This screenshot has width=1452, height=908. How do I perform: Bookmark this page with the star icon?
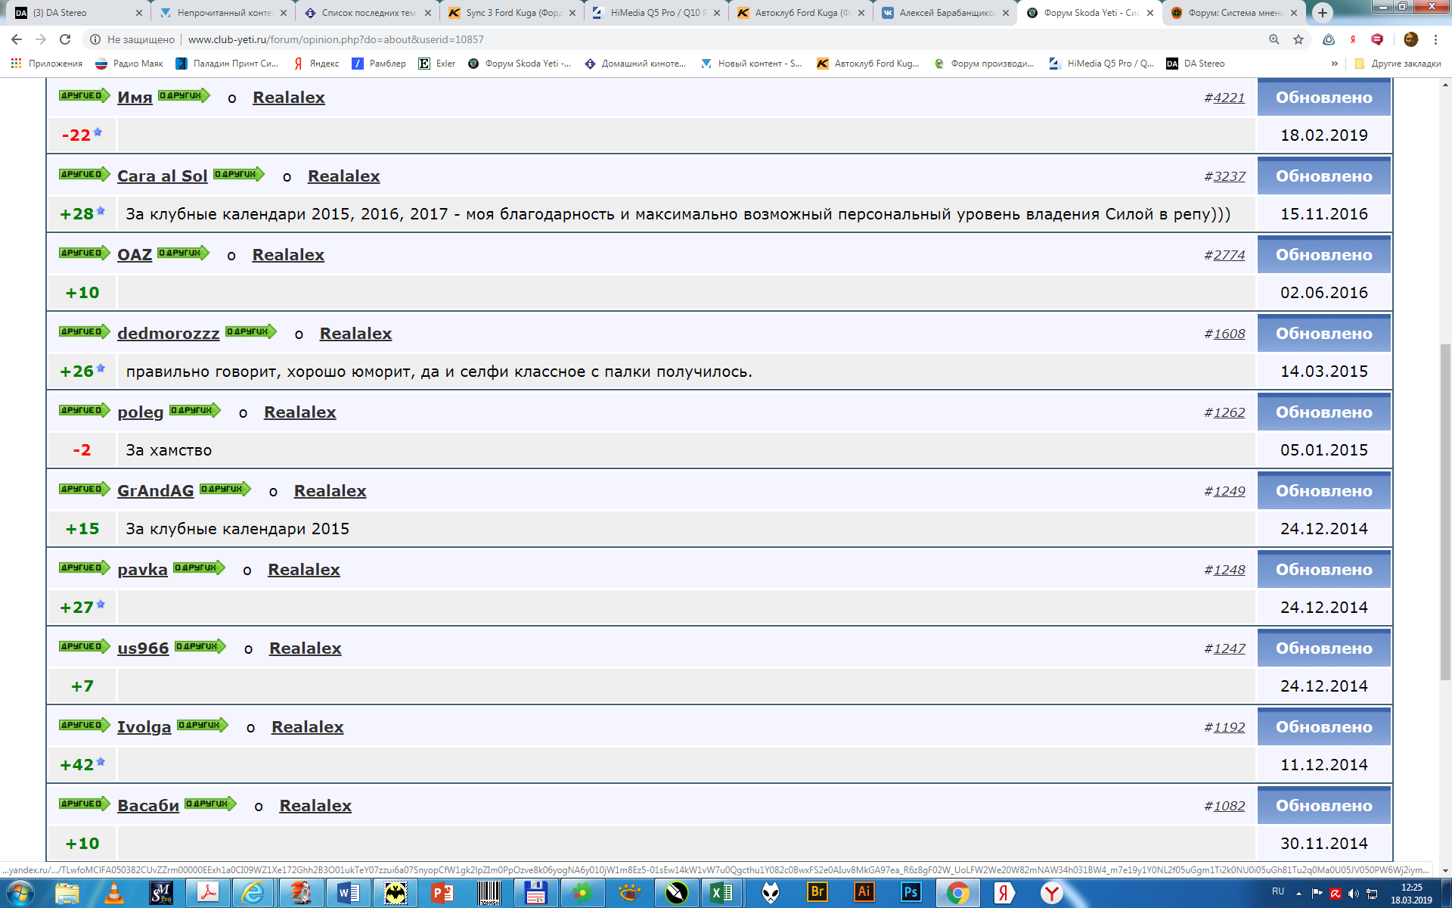click(x=1298, y=39)
